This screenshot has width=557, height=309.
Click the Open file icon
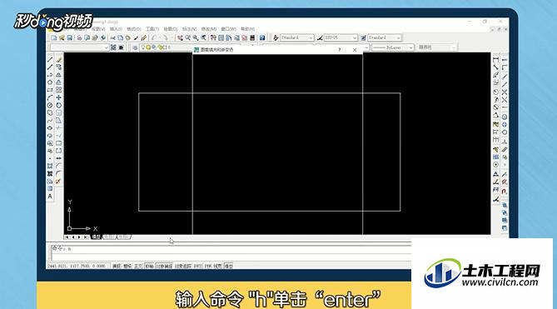point(62,37)
